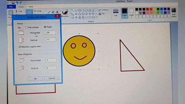Select the Up arrow shape
The image size is (185, 104).
pos(93,14)
